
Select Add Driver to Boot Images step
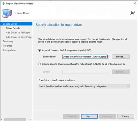(x=19, y=37)
